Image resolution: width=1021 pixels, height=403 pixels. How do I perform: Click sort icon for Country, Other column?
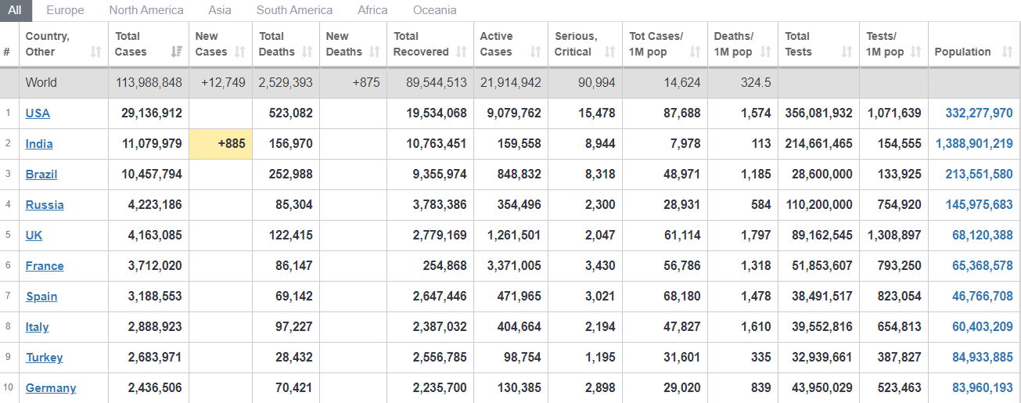click(96, 52)
